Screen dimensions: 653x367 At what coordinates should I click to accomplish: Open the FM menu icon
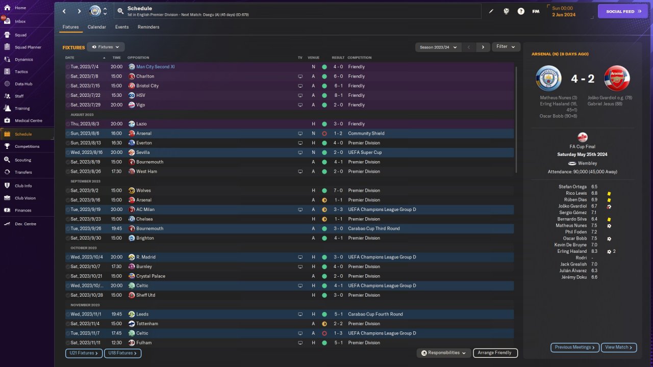point(536,11)
